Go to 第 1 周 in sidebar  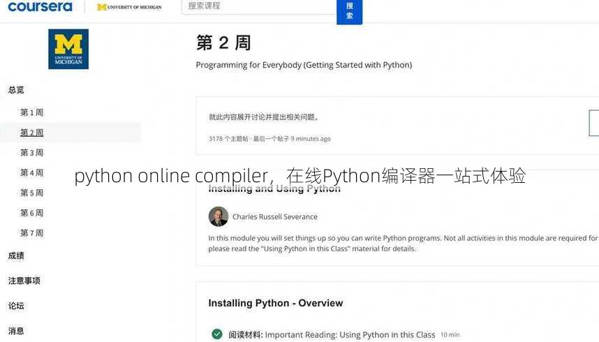pos(31,112)
